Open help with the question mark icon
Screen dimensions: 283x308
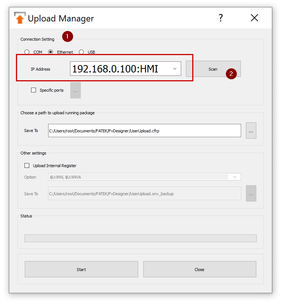[220, 18]
